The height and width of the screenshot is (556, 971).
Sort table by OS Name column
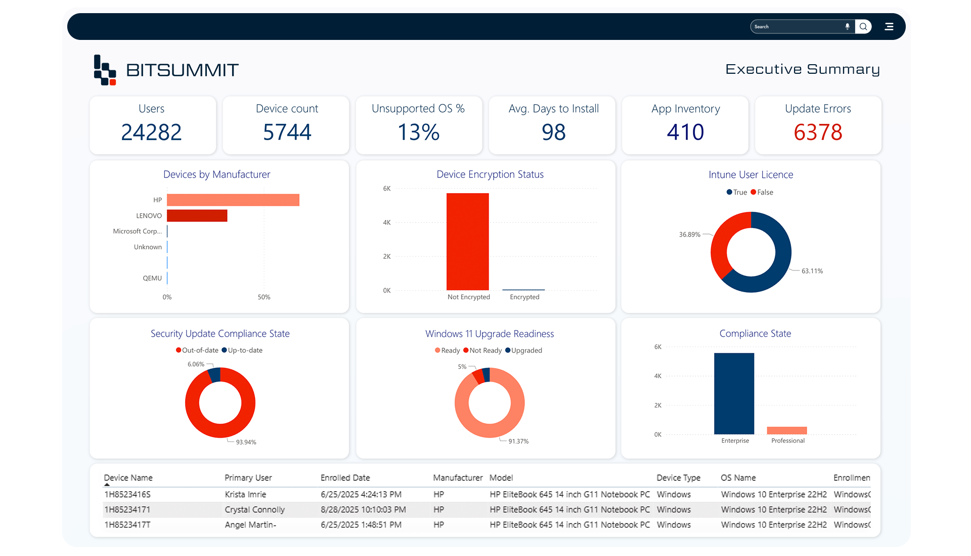point(738,478)
